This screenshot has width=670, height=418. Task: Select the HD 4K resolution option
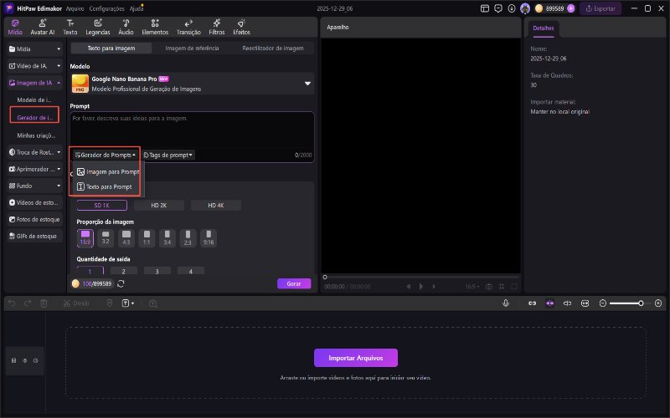pos(216,205)
